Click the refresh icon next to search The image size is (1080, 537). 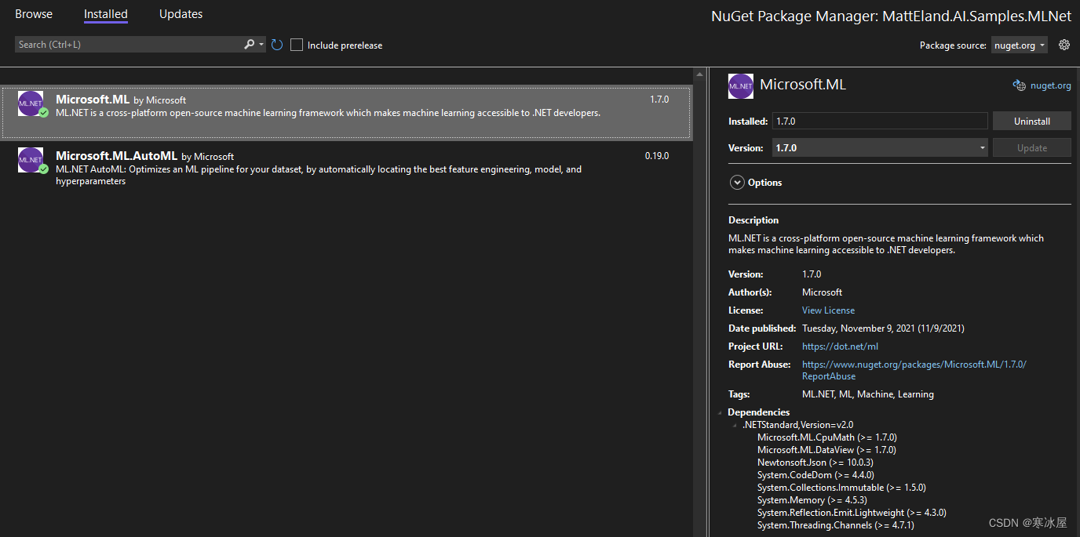(276, 45)
